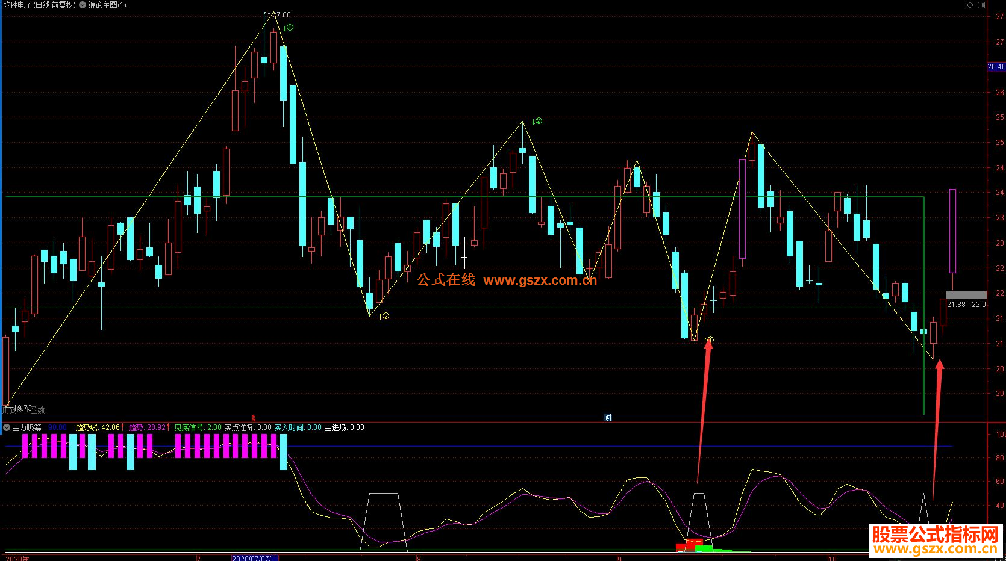Click the 21.88 - 22.0 price range label
This screenshot has height=561, width=1006.
tap(966, 305)
